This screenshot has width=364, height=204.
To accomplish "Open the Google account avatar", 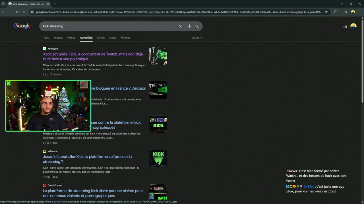I will coord(353,26).
